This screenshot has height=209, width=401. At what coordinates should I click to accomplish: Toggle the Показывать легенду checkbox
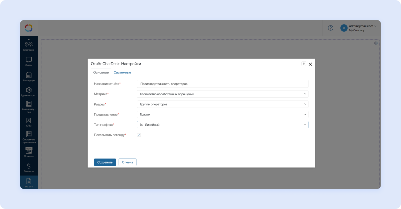click(139, 135)
